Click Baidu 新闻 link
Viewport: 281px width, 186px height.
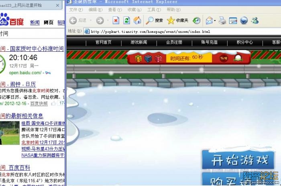35,22
